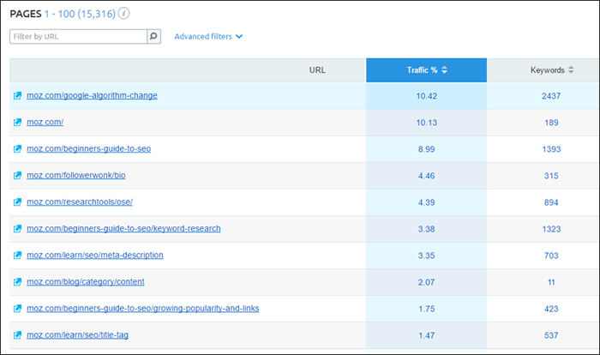Click the keywords count 315
This screenshot has width=600, height=355.
pyautogui.click(x=551, y=176)
